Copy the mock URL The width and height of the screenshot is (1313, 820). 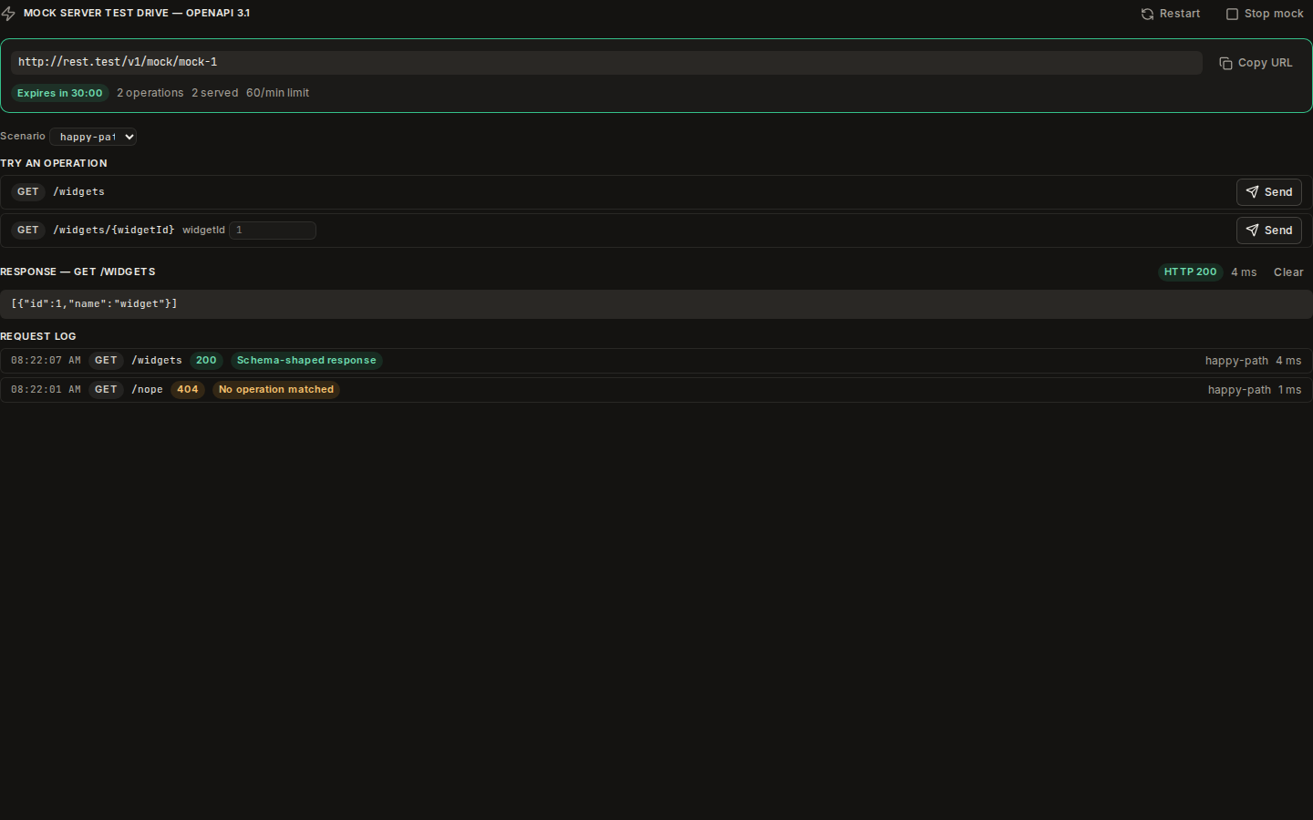[1256, 63]
